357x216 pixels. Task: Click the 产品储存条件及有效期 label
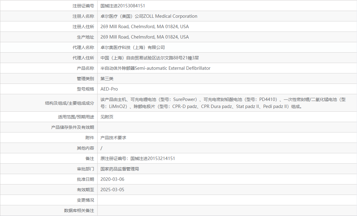tap(73, 127)
